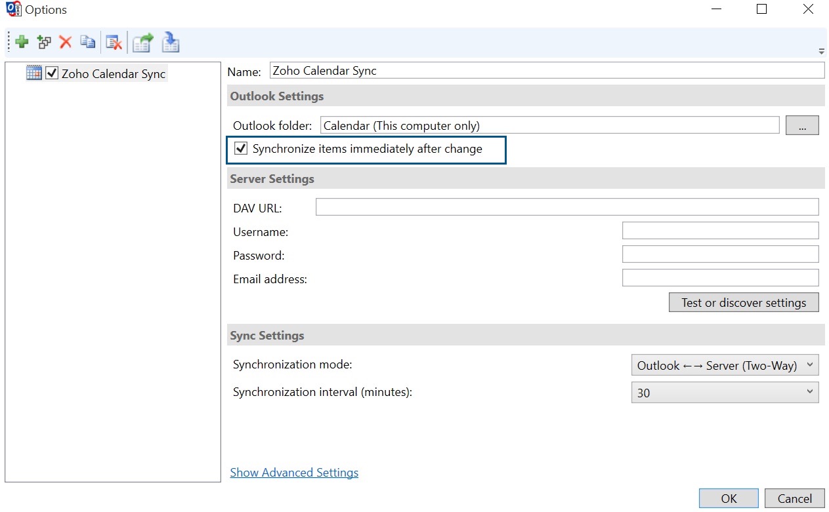The width and height of the screenshot is (829, 512).
Task: Click the import profiles icon with blue arrow
Action: click(x=171, y=43)
